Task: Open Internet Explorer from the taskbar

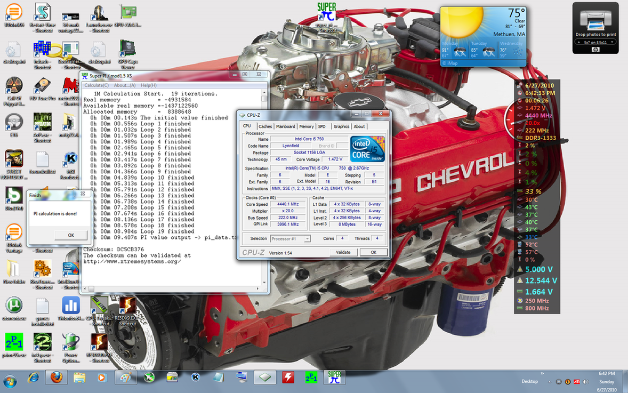Action: point(33,378)
